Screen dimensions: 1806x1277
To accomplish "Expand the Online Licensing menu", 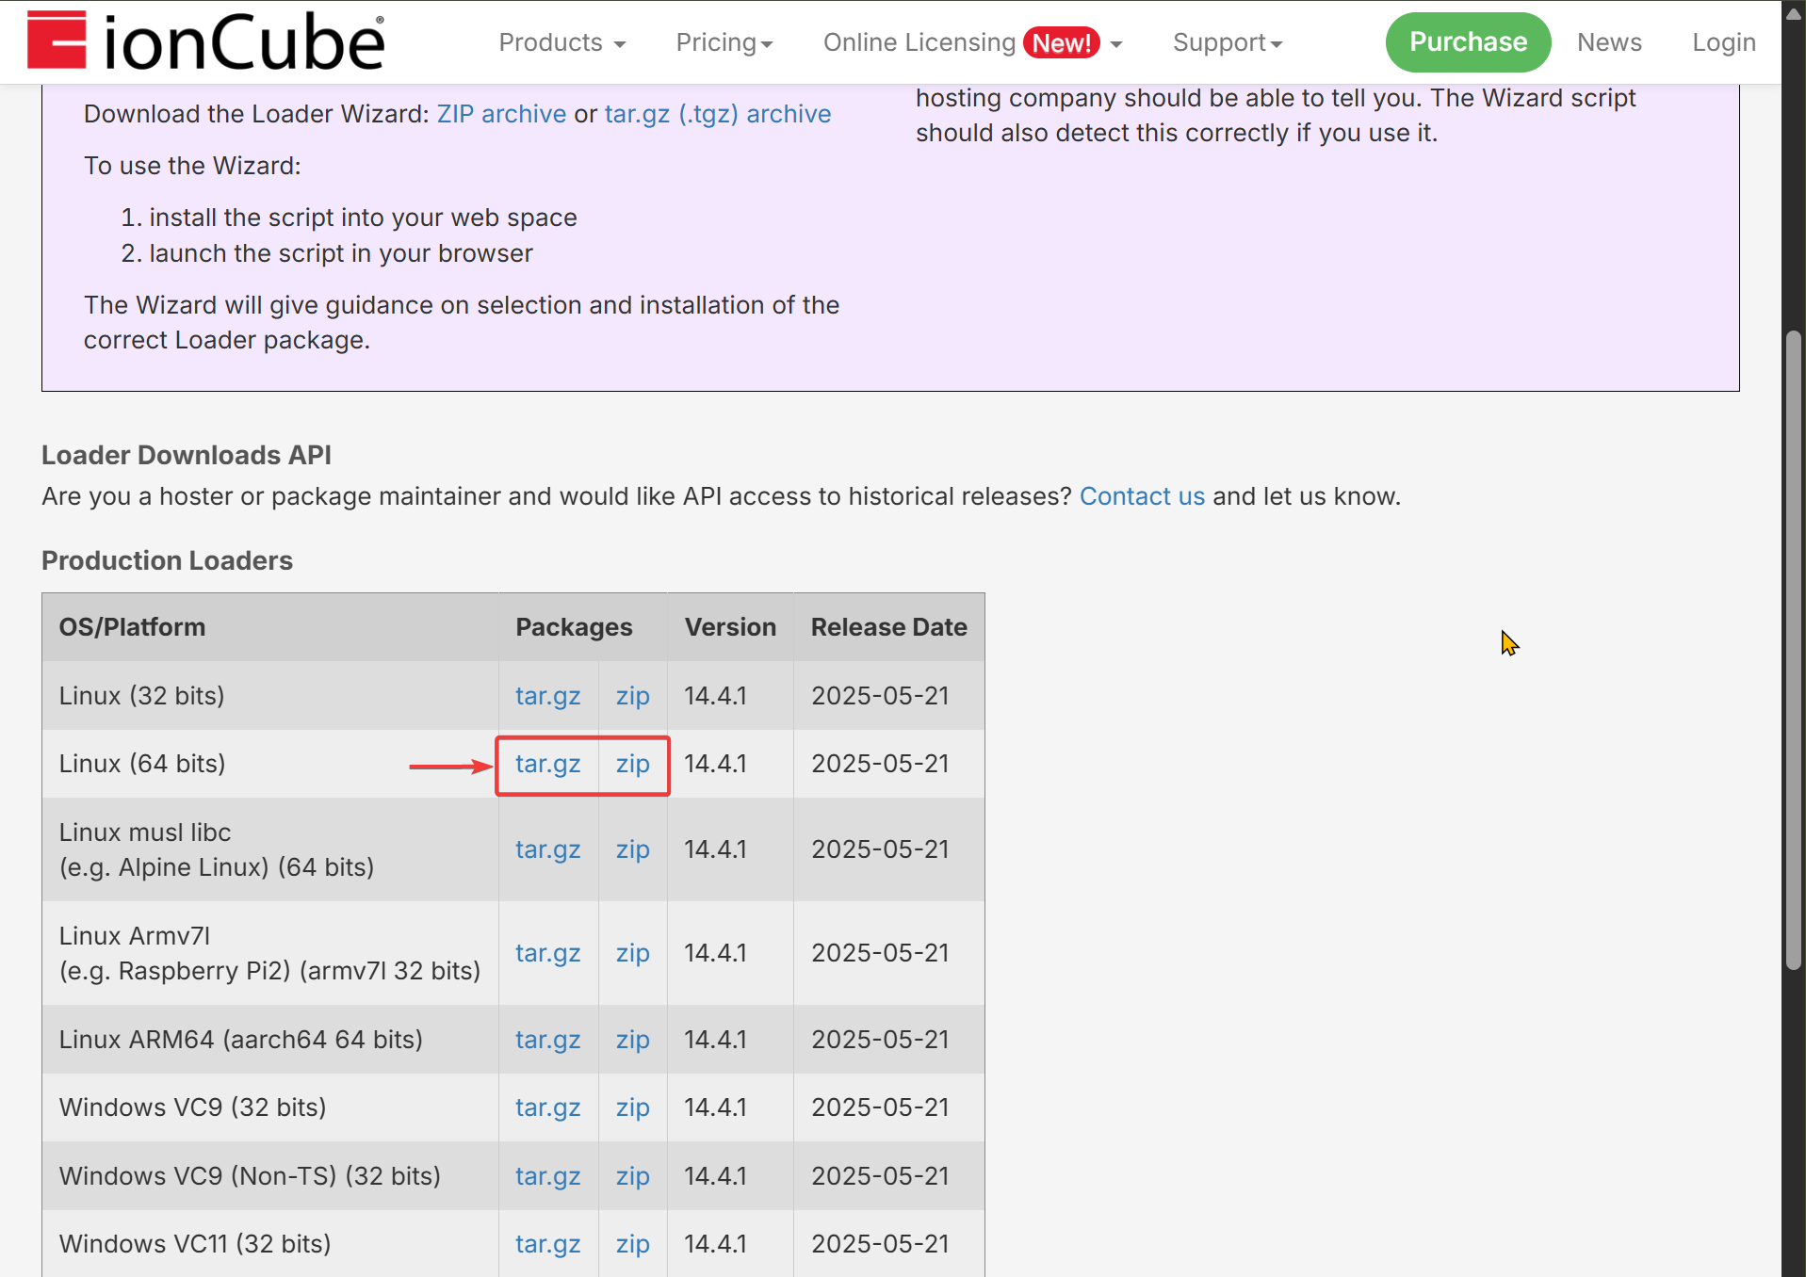I will pos(972,42).
